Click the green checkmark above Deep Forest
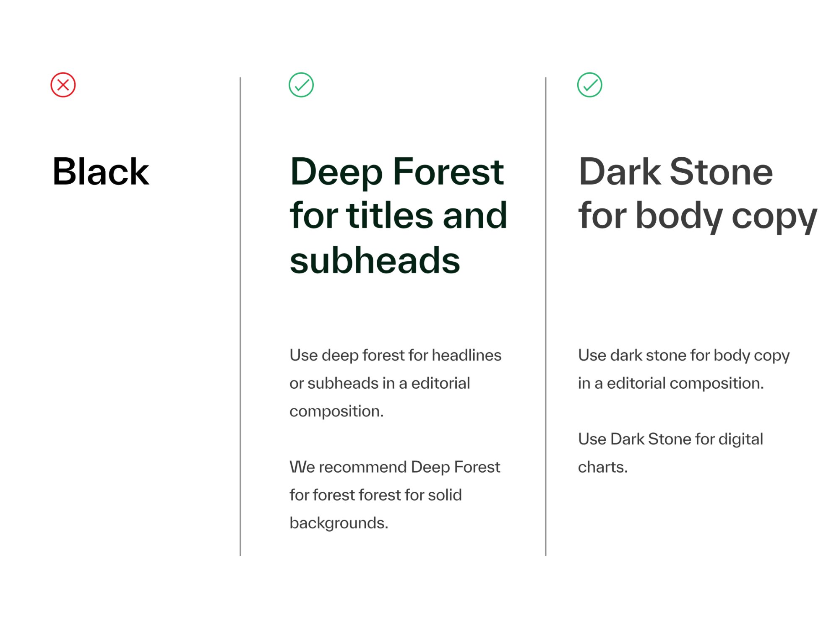This screenshot has height=629, width=839. [301, 85]
